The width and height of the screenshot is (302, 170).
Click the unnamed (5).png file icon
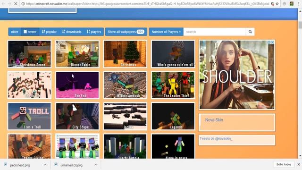click(x=56, y=165)
